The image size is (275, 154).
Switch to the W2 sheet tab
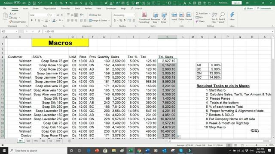tap(28, 141)
